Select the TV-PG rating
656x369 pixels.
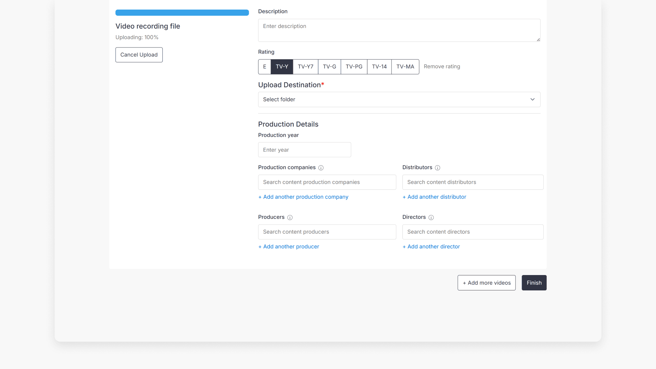point(354,67)
